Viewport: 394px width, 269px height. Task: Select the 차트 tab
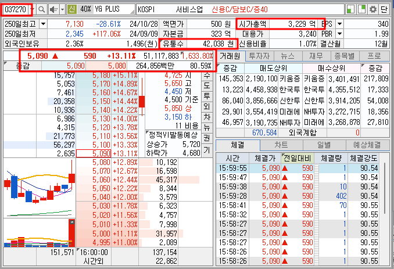tap(281, 145)
